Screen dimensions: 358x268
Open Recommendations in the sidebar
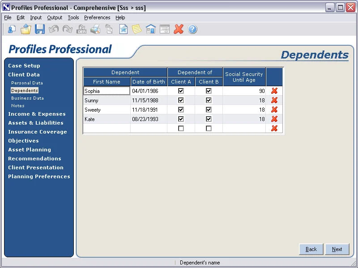(x=34, y=159)
